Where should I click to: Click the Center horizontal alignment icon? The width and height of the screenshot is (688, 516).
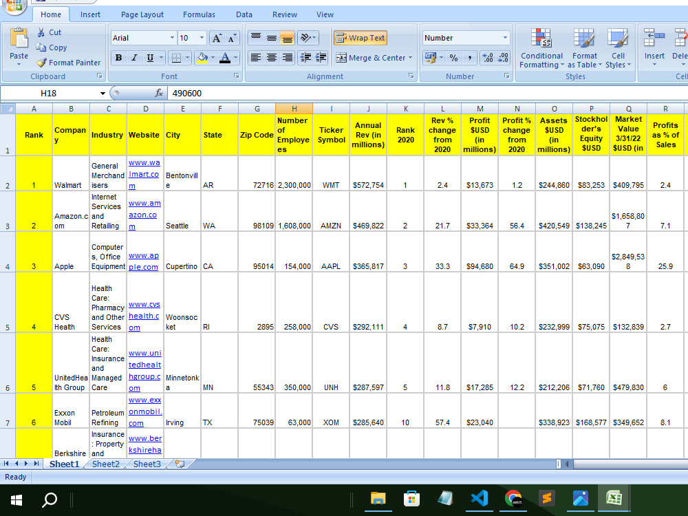pyautogui.click(x=272, y=58)
